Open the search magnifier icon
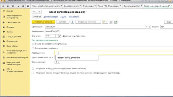The width and height of the screenshot is (173, 97). coord(18,6)
